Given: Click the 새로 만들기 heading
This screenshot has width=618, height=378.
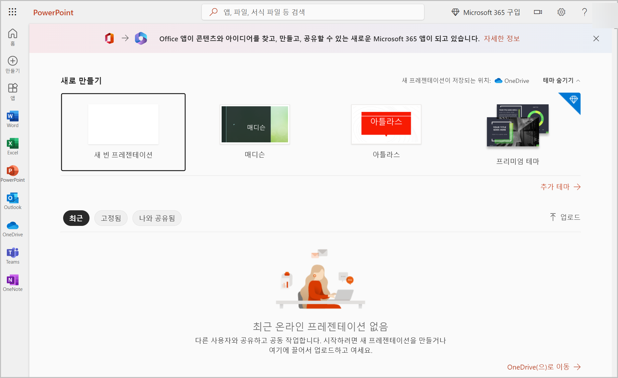Looking at the screenshot, I should [x=81, y=81].
